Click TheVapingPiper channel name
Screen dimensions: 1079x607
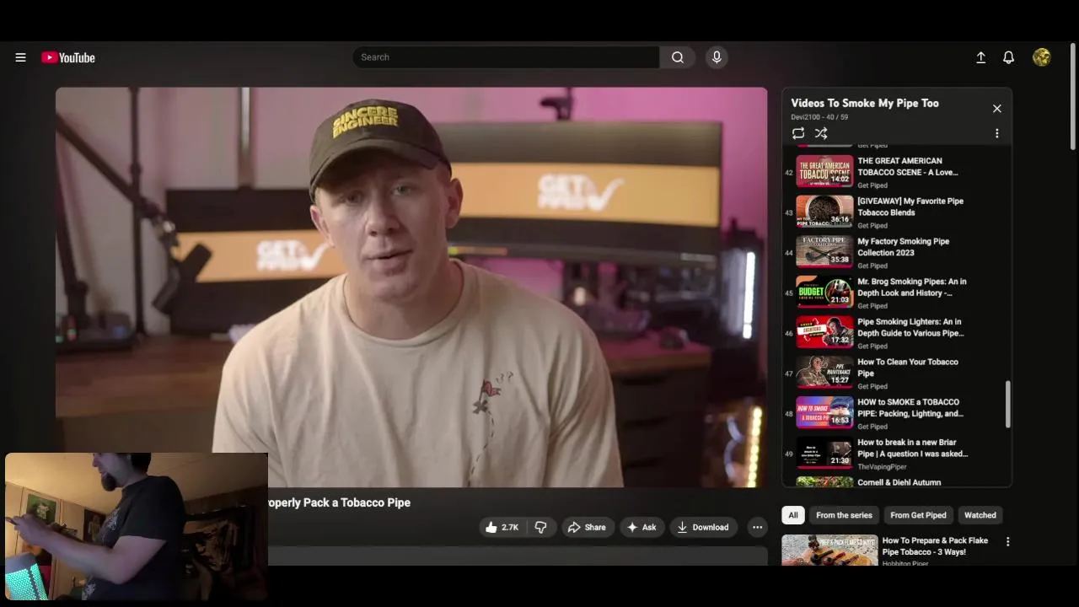pyautogui.click(x=881, y=467)
